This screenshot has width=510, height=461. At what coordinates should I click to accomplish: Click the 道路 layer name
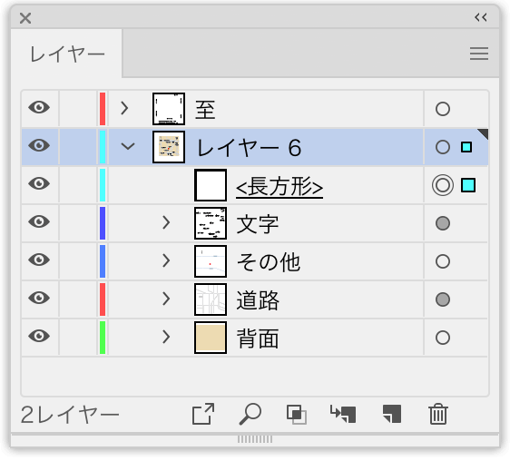tap(258, 300)
